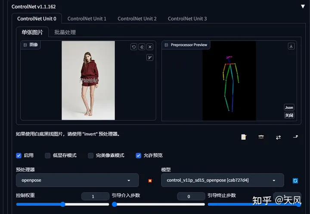The height and width of the screenshot is (214, 310).
Task: Click the curved up arrow send dimensions icon
Action: tap(295, 137)
